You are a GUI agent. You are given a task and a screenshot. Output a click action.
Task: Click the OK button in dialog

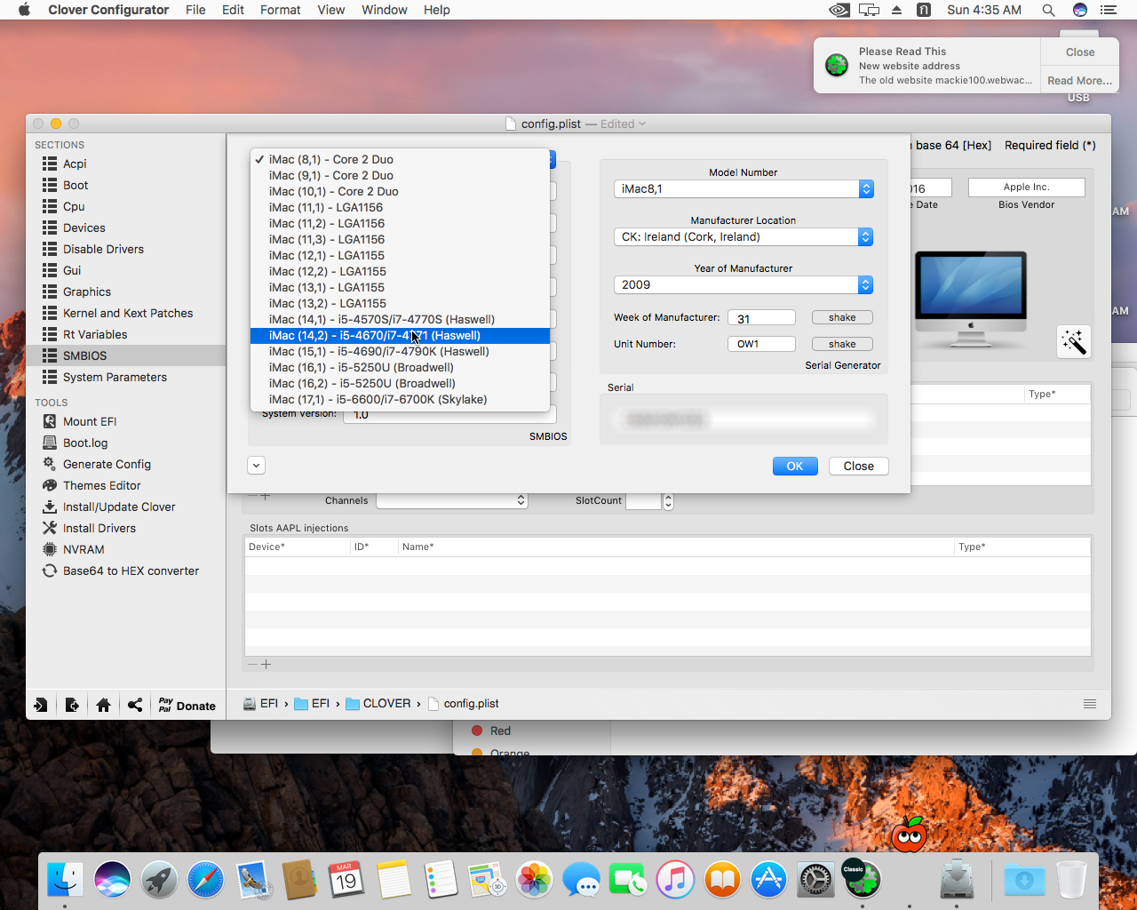coord(795,466)
